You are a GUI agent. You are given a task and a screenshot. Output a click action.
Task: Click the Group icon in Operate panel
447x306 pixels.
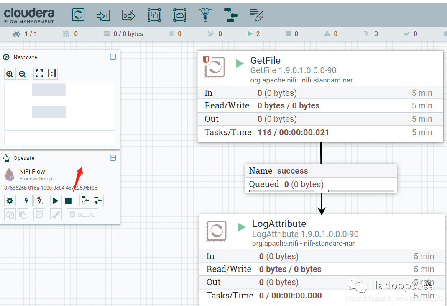point(39,214)
